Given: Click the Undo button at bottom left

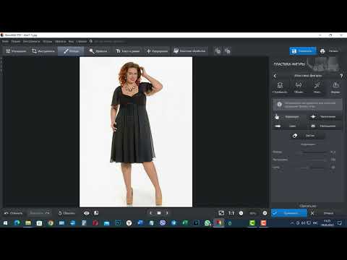Looking at the screenshot, I should point(14,213).
